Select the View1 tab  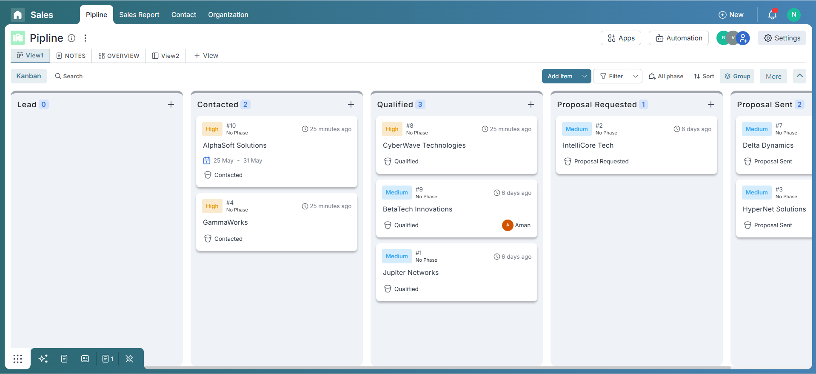(30, 55)
